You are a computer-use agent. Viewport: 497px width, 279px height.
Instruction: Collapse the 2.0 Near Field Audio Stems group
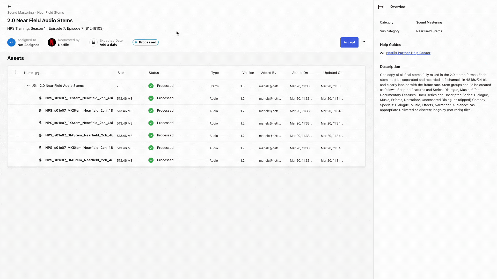click(x=28, y=86)
